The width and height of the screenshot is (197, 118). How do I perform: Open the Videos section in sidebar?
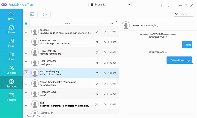point(11,56)
